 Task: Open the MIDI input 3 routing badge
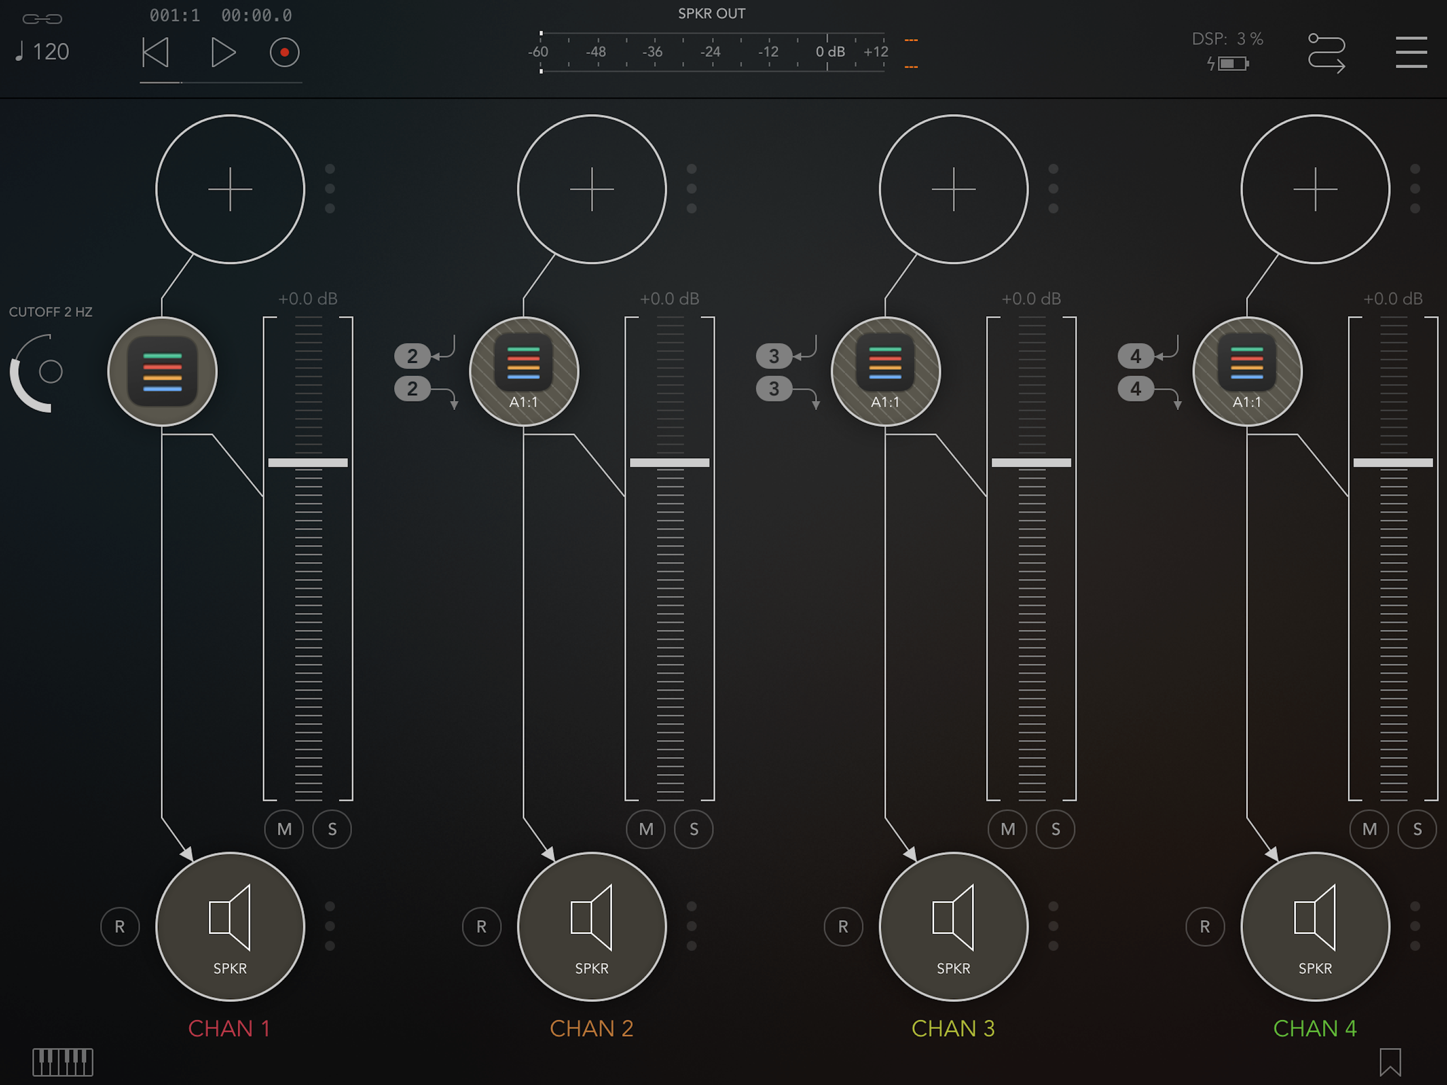click(774, 356)
